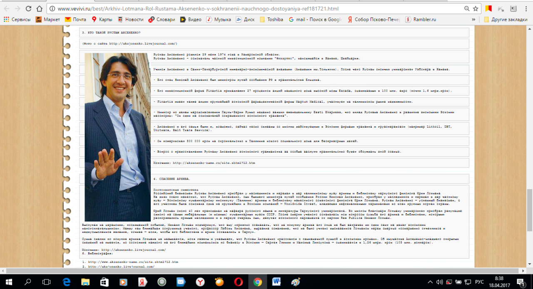Screen dimensions: 533x289
Task: Click the '3. КТО ТАКОЙ РУСТАМ АКСЕНЕНКО?' heading
Action: [x=111, y=32]
